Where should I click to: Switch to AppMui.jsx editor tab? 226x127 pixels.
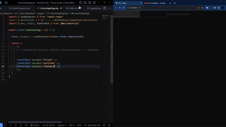94,8
